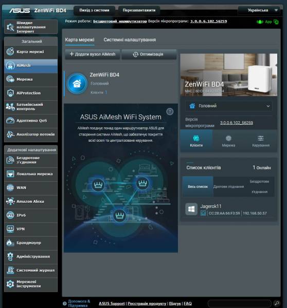
Task: Click the Клієнти 1 count on node card
Action: click(x=99, y=92)
